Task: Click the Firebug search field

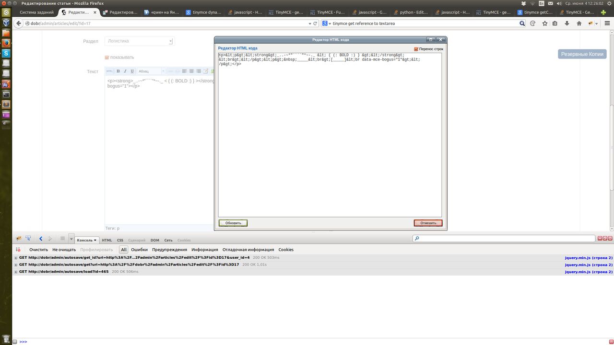Action: 504,238
